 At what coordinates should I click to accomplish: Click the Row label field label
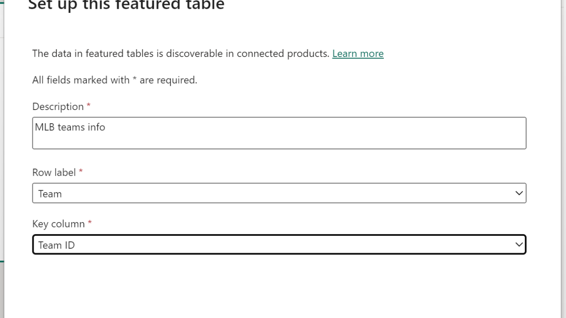pos(54,173)
